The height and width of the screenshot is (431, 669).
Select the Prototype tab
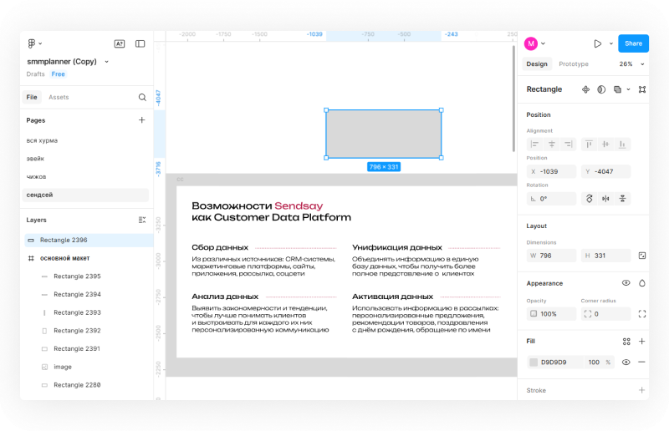point(574,64)
